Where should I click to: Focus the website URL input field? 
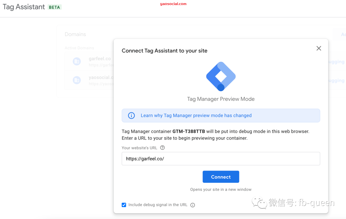[221, 158]
